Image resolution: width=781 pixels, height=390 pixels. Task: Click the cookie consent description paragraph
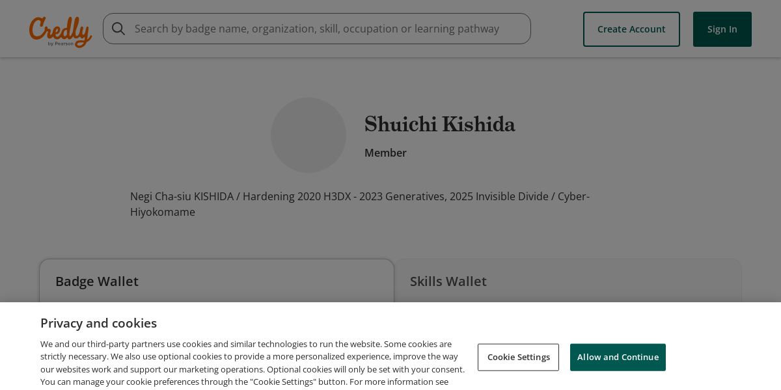[253, 363]
